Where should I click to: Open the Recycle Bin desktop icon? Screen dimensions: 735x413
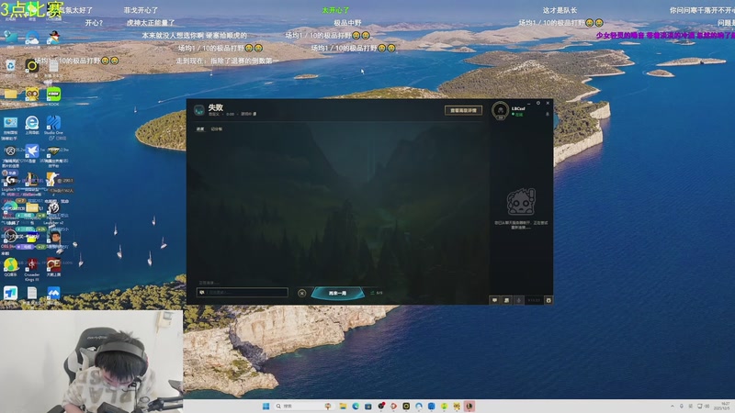pos(10,66)
